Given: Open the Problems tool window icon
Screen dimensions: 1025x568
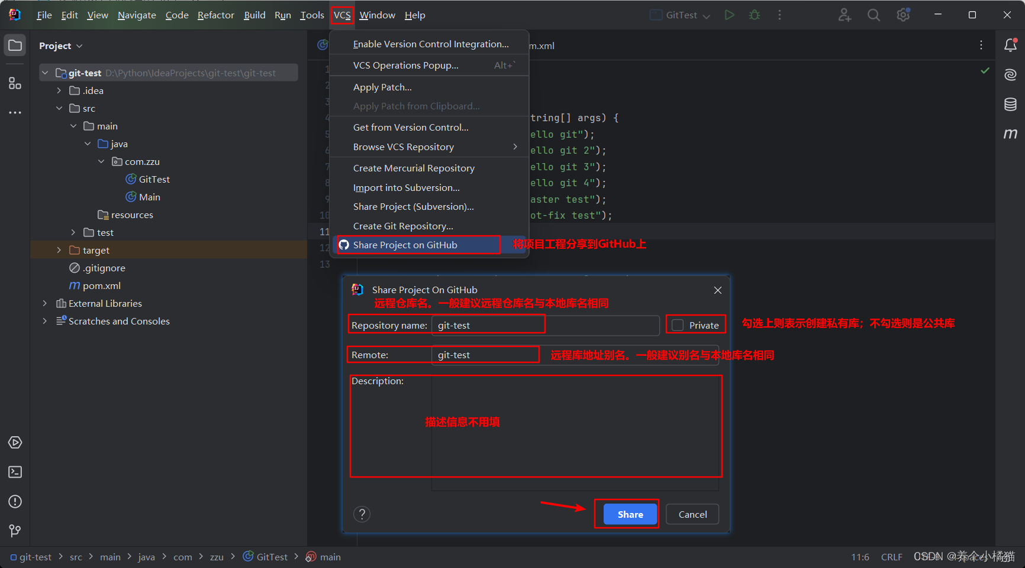Looking at the screenshot, I should [x=15, y=502].
